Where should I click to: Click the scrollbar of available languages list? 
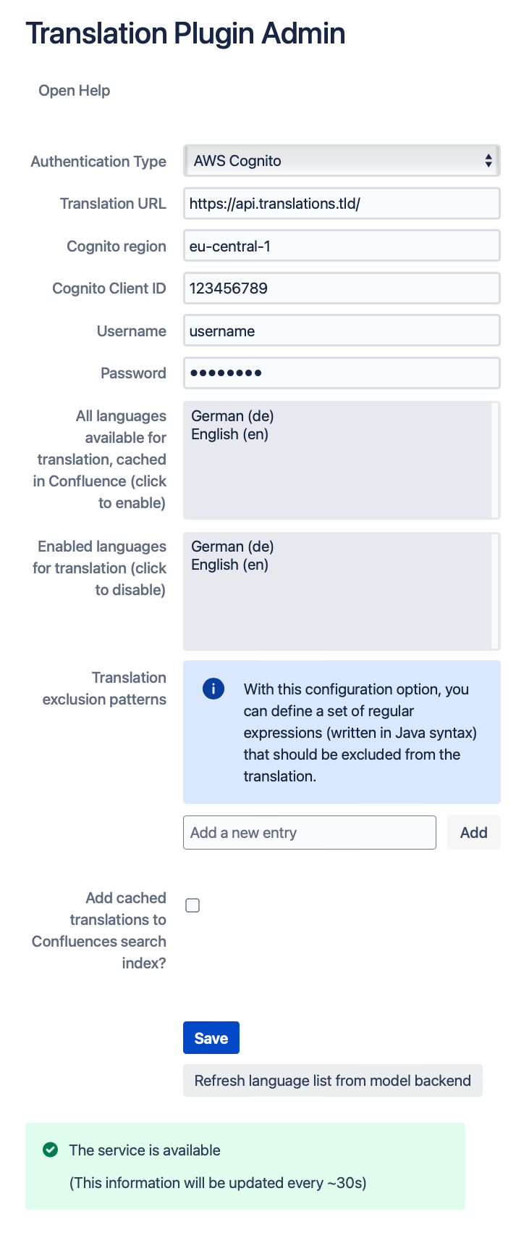(x=496, y=460)
